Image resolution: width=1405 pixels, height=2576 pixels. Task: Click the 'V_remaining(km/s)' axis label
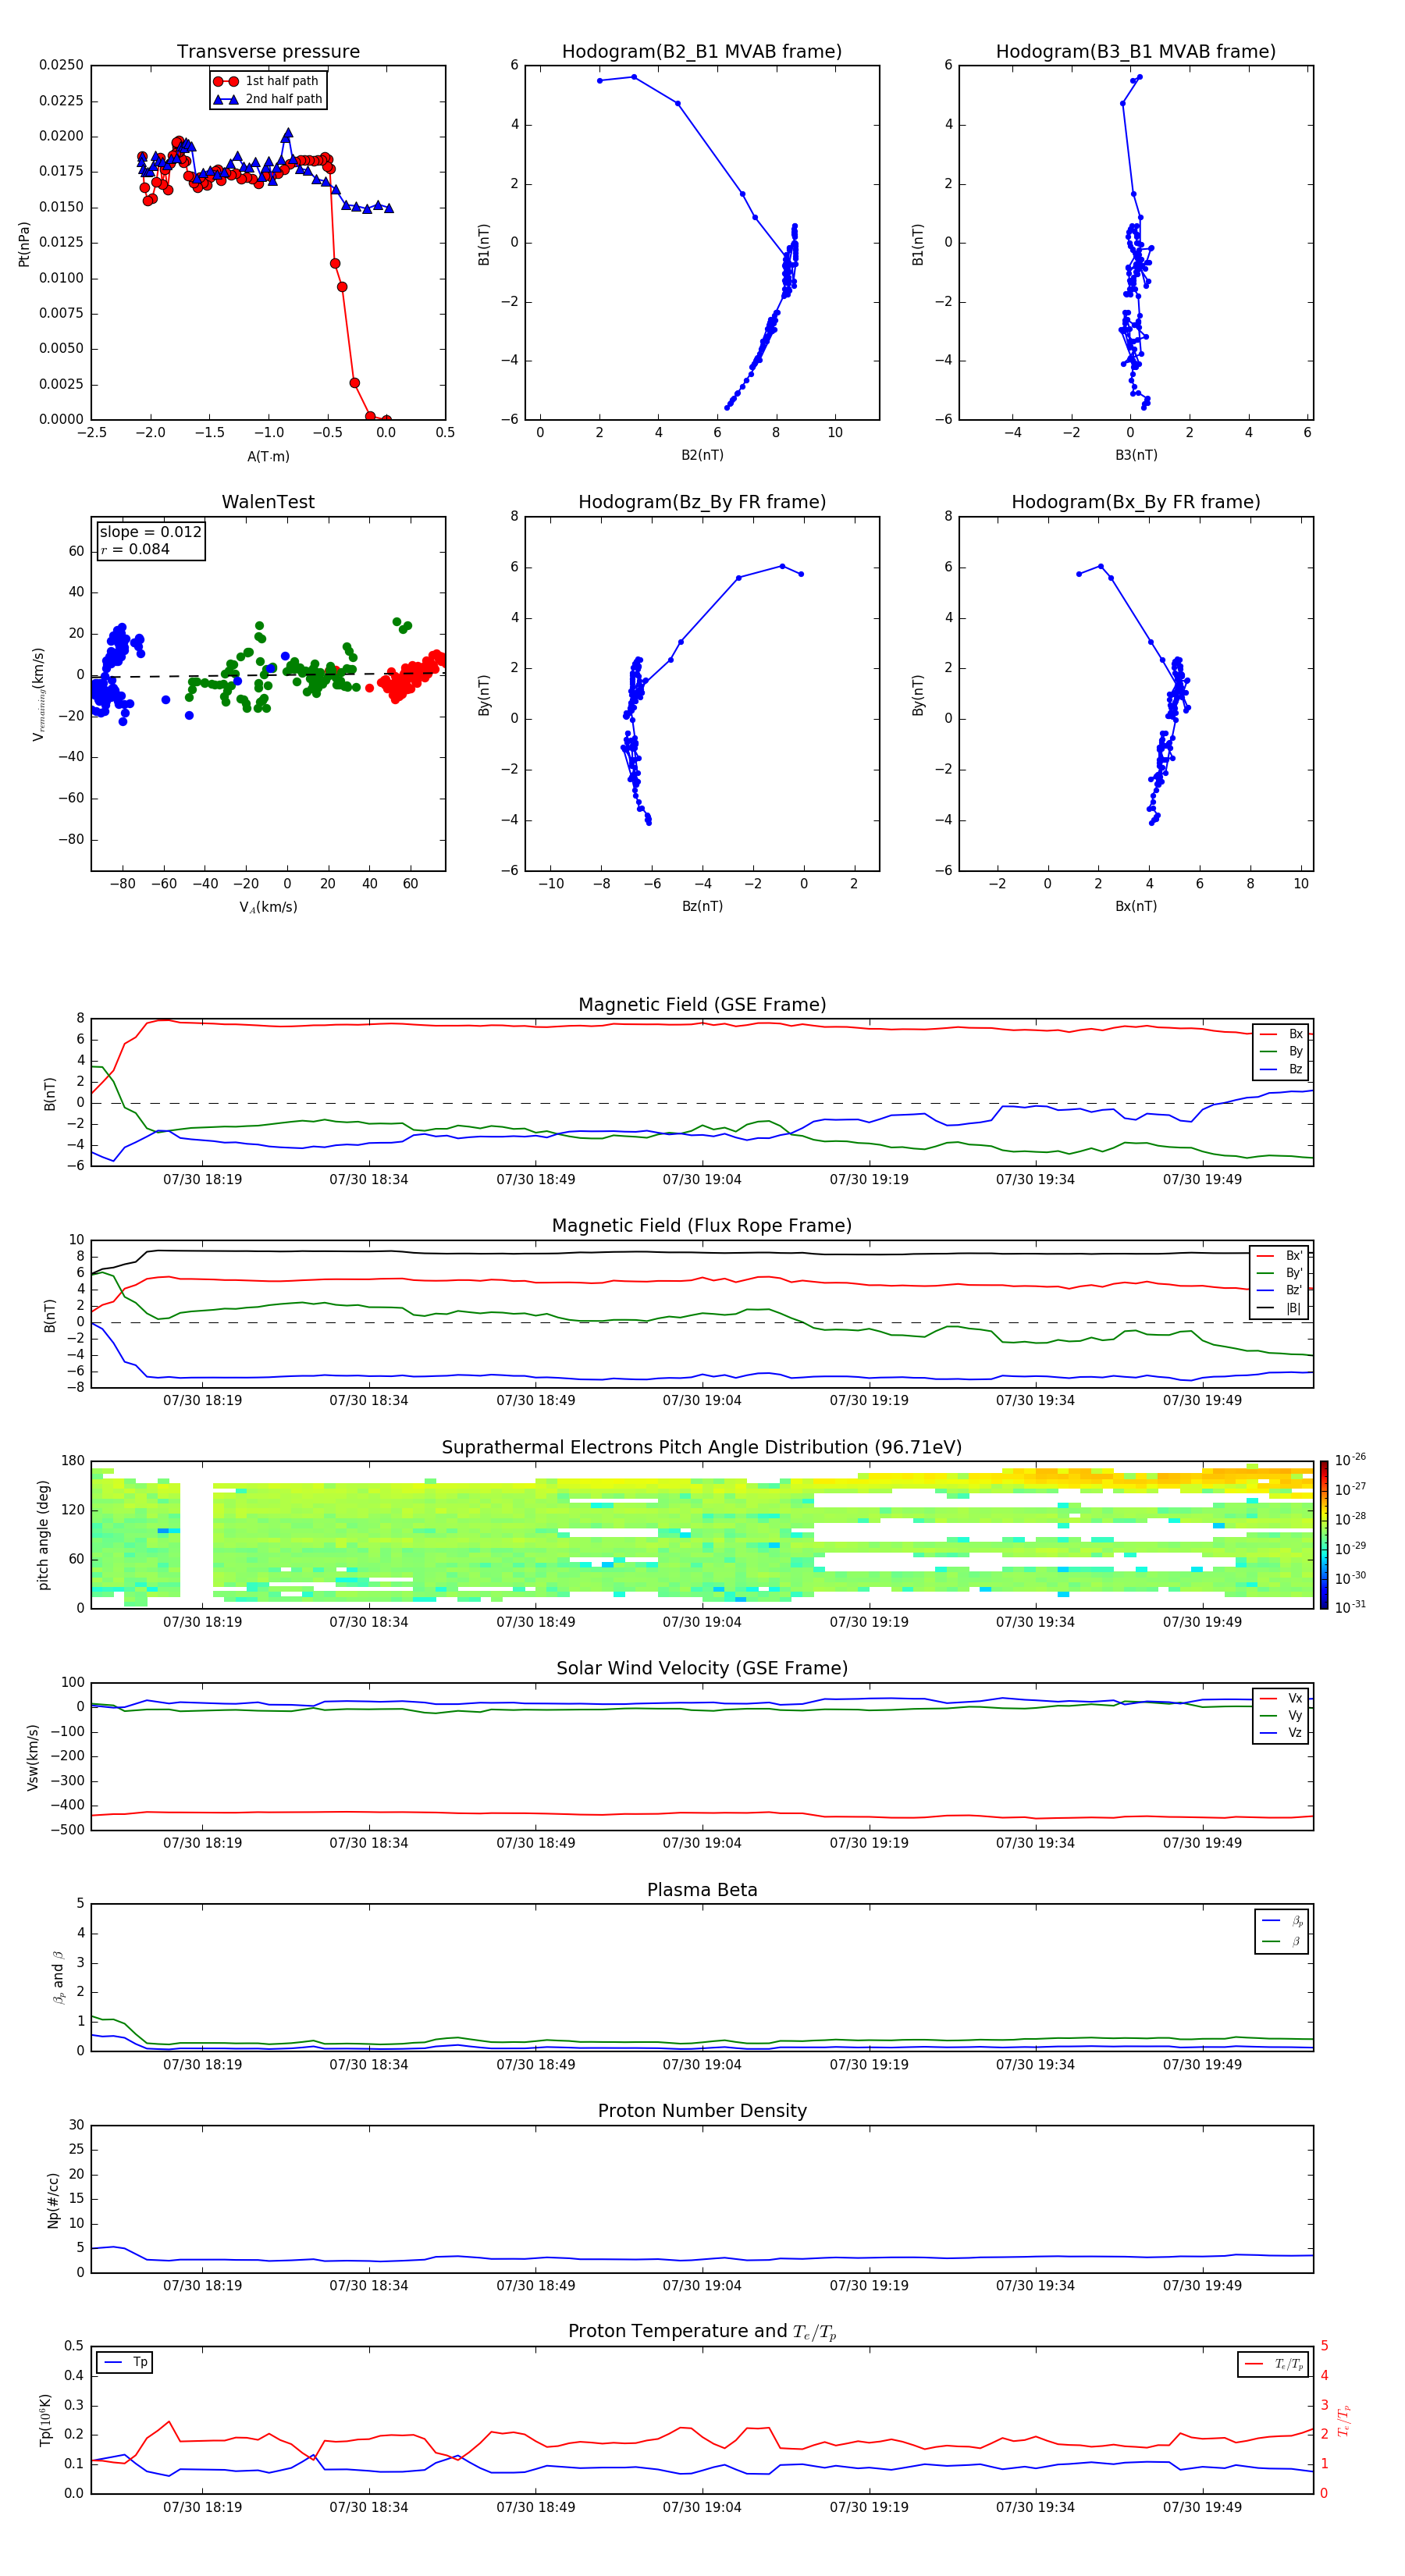(x=39, y=694)
